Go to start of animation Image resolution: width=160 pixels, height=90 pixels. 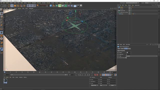click(x=76, y=75)
